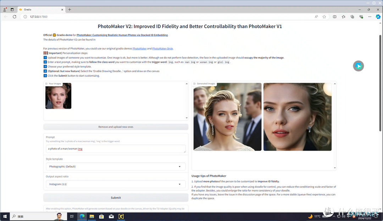383x221 pixels.
Task: Open the favorites list icon
Action: [x=343, y=17]
